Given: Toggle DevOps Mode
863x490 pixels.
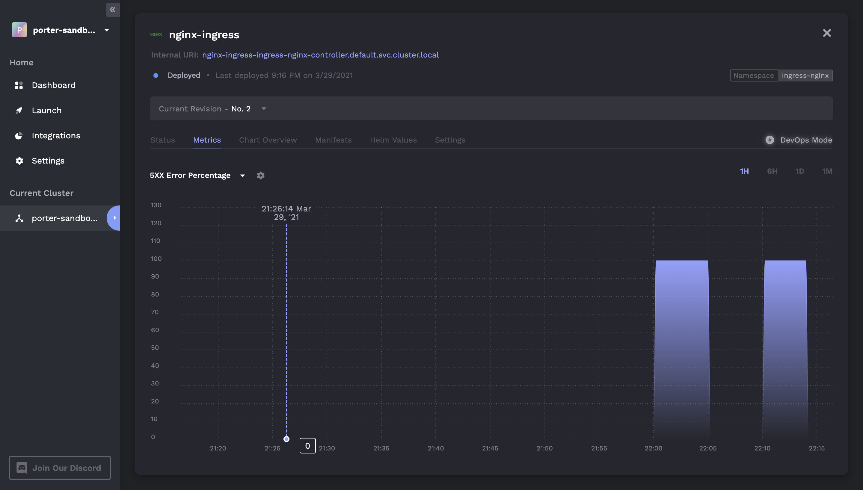Looking at the screenshot, I should click(799, 140).
